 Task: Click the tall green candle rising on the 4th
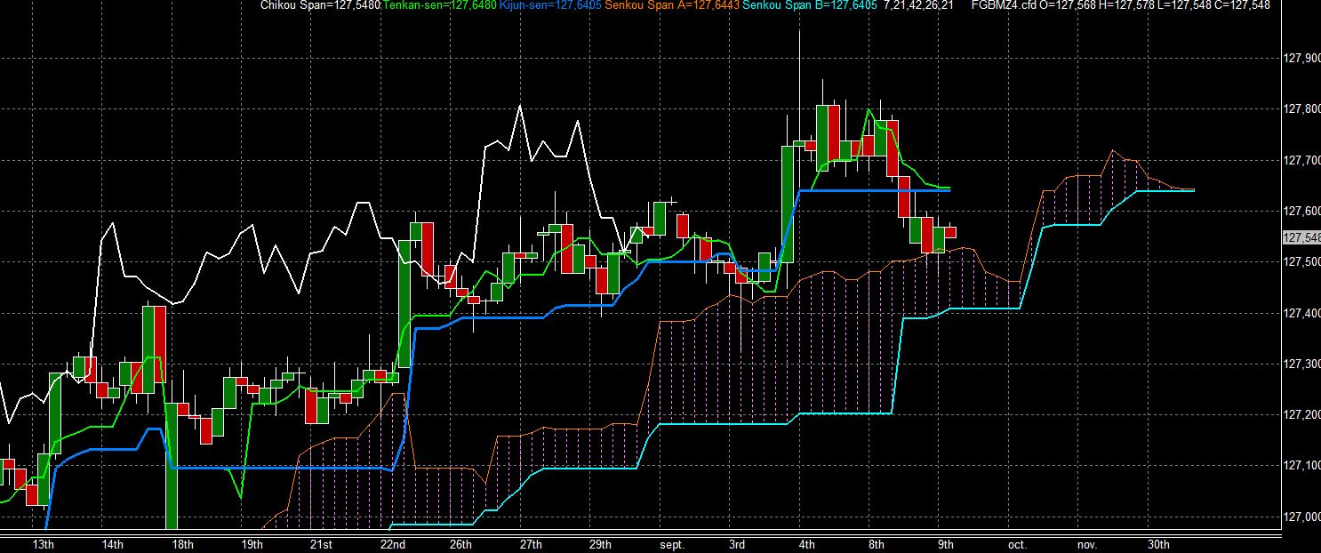[x=788, y=204]
